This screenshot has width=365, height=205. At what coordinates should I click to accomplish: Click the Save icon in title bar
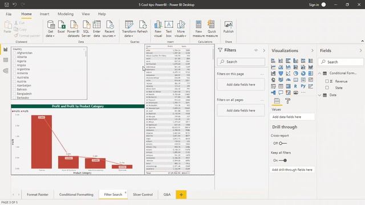point(7,5)
